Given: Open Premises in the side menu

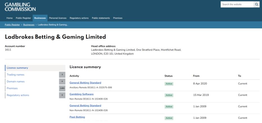Looking at the screenshot, I should click(x=12, y=88).
